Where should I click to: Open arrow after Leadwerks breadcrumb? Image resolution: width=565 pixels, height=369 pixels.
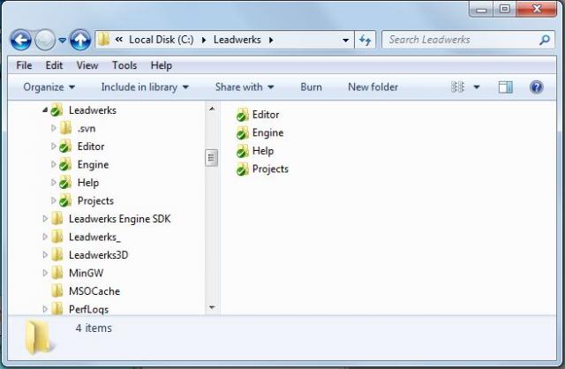(x=271, y=40)
